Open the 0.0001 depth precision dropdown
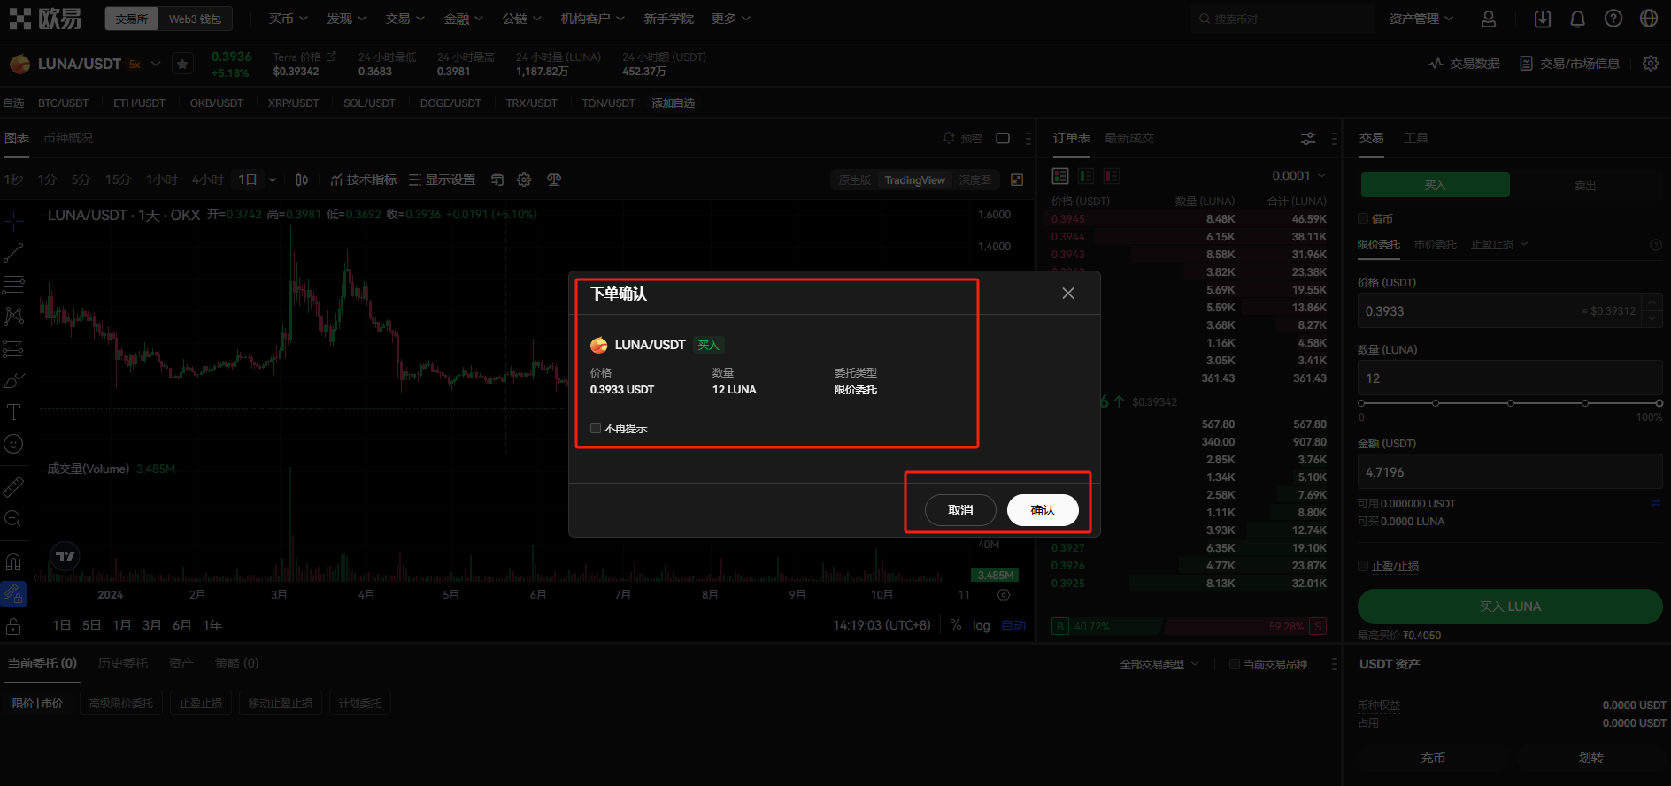 (1298, 176)
